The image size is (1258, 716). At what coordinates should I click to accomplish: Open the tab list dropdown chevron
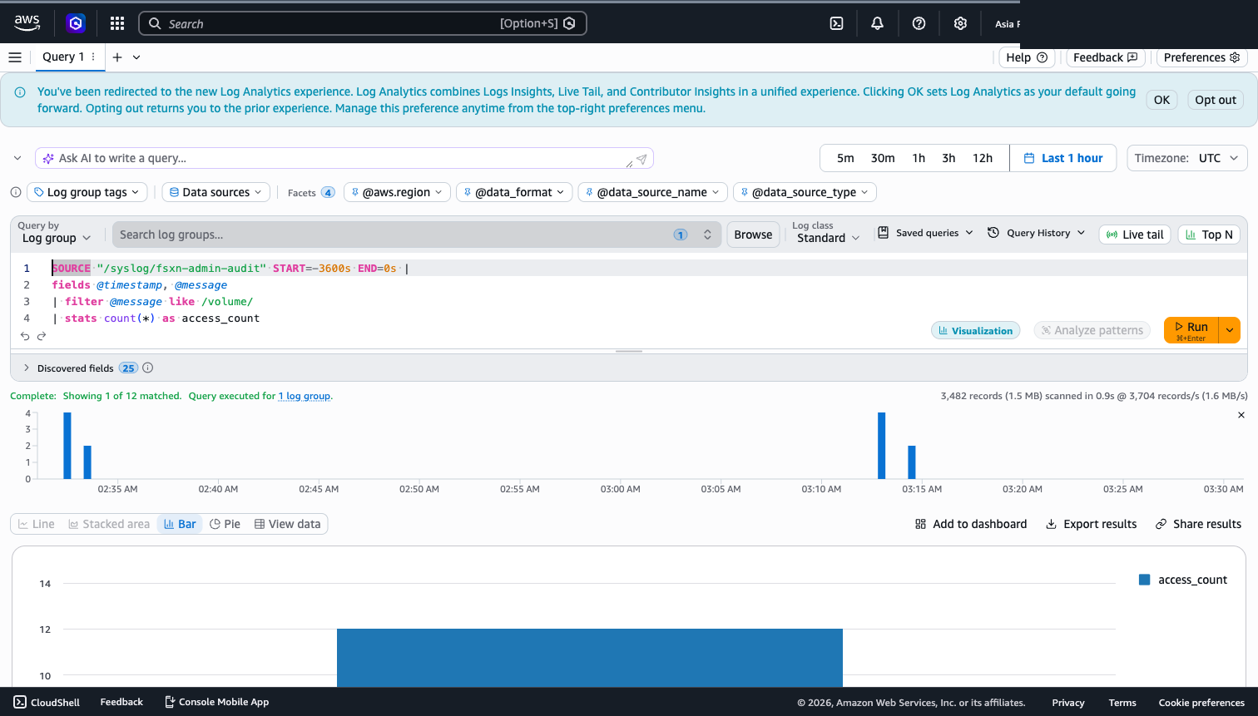click(x=136, y=57)
